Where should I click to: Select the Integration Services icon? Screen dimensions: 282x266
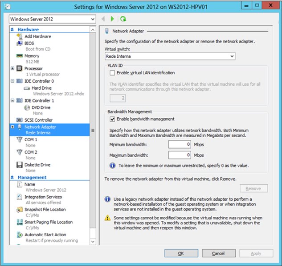pos(20,197)
